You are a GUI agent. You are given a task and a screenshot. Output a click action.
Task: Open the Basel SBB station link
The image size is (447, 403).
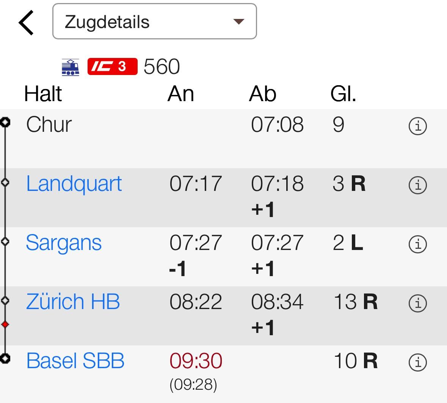75,361
